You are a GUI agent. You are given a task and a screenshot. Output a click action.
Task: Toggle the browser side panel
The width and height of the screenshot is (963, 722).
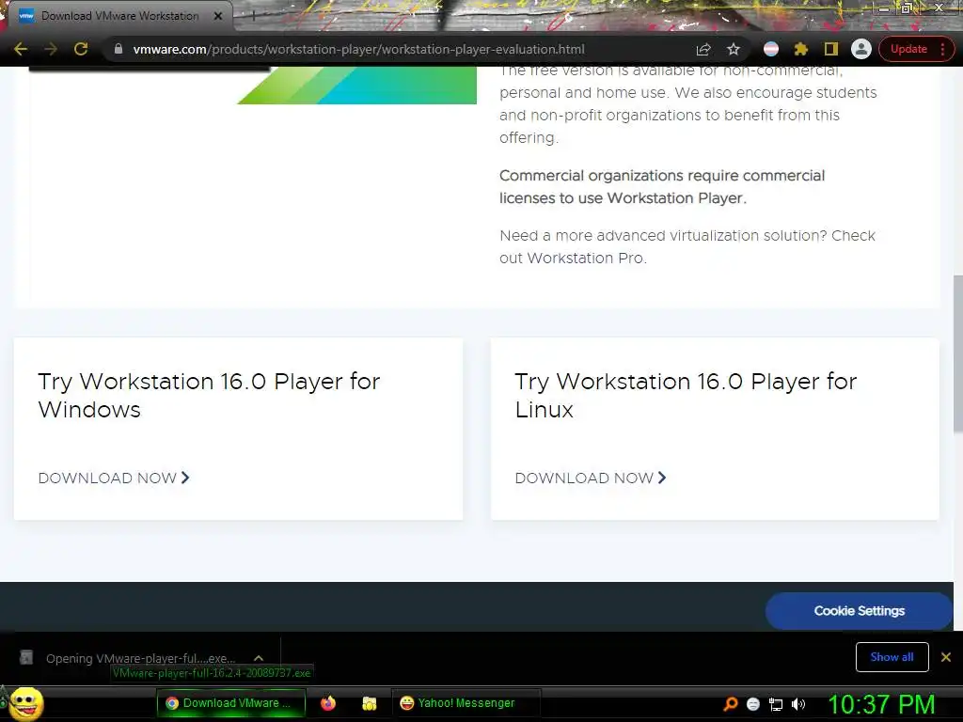pyautogui.click(x=831, y=49)
